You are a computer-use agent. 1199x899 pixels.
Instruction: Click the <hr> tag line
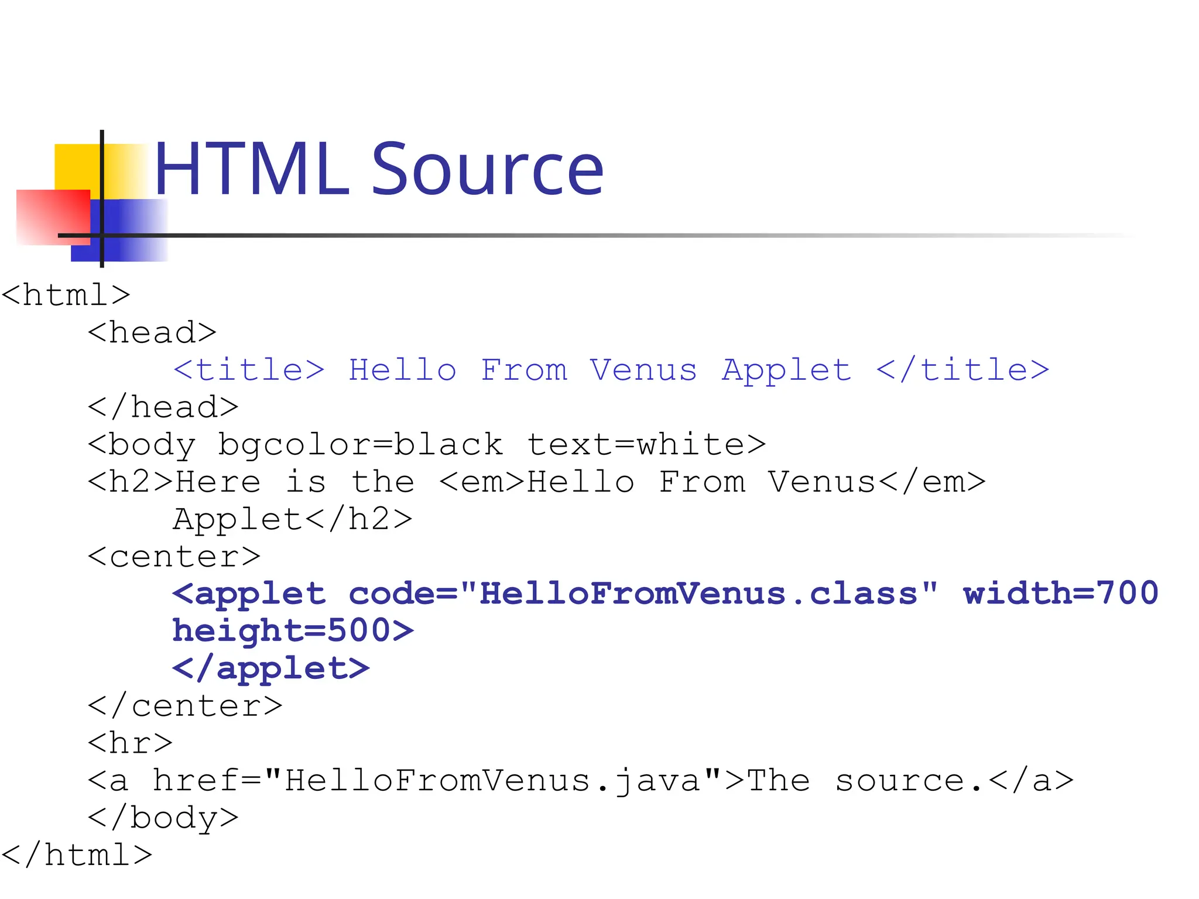tap(130, 743)
